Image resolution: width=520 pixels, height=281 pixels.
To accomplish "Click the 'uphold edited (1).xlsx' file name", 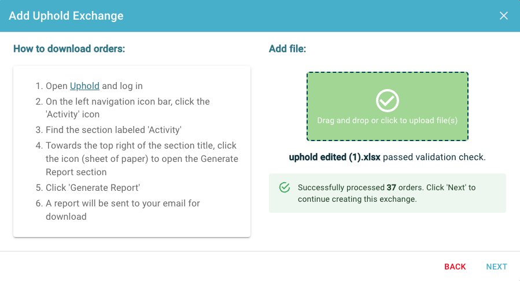I will [x=335, y=157].
